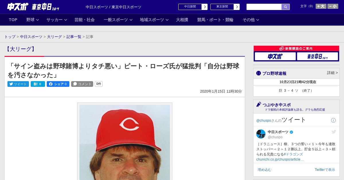Share the article on Facebook

[x=58, y=84]
